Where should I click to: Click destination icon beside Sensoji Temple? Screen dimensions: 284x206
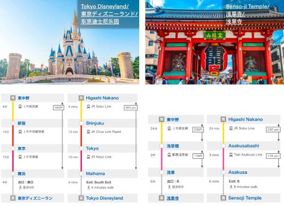point(223,198)
